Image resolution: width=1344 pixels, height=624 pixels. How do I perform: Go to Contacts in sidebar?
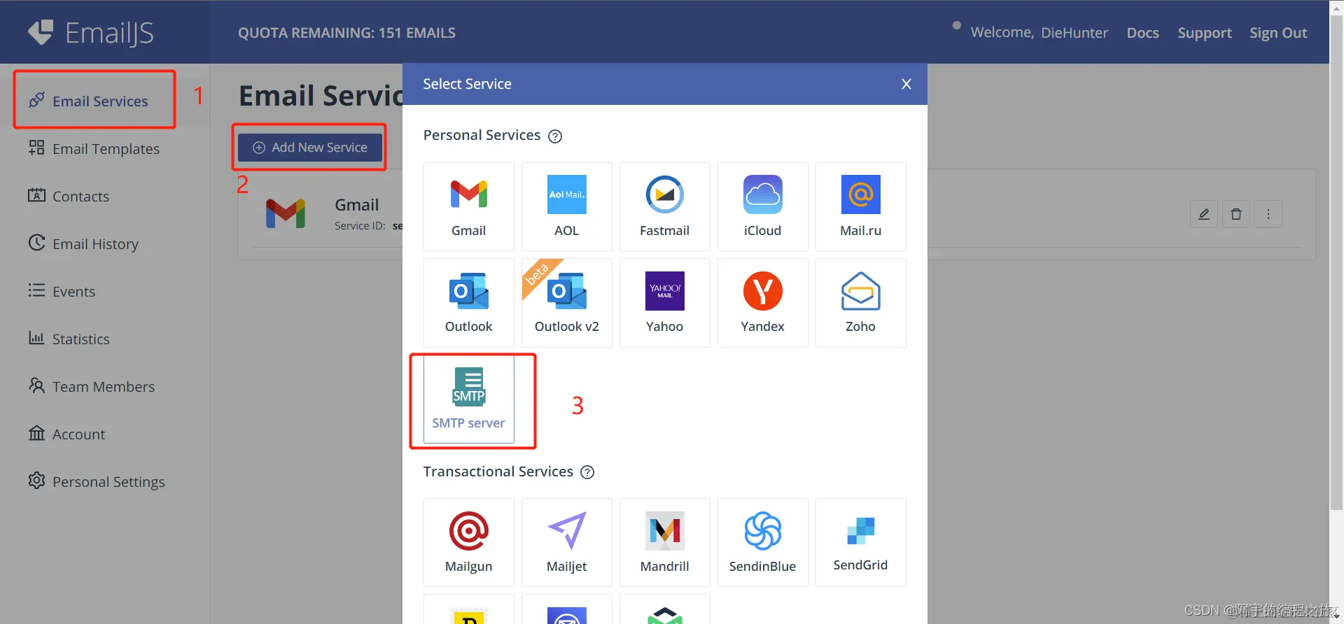click(69, 197)
